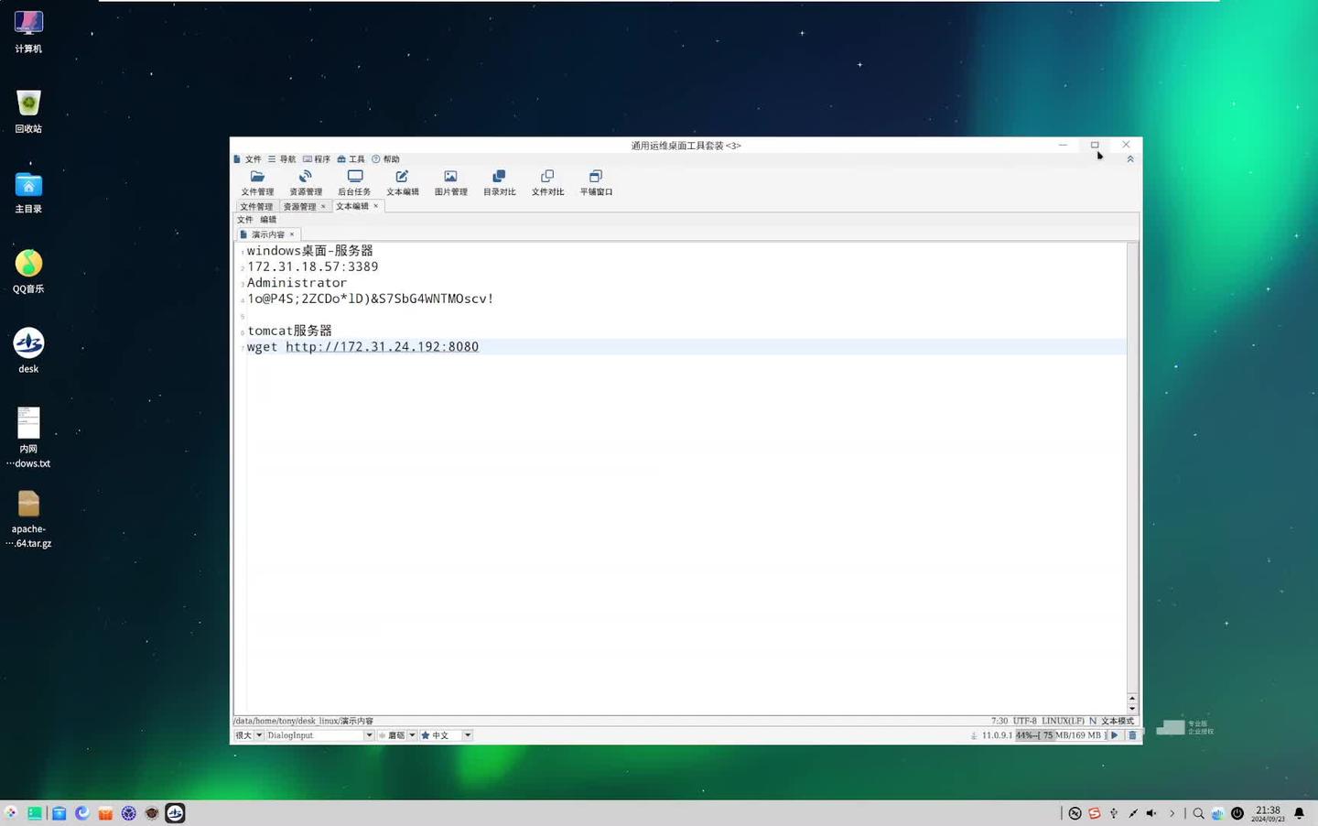The image size is (1318, 826).
Task: Open the editor's 文件 submenu
Action: pos(245,220)
